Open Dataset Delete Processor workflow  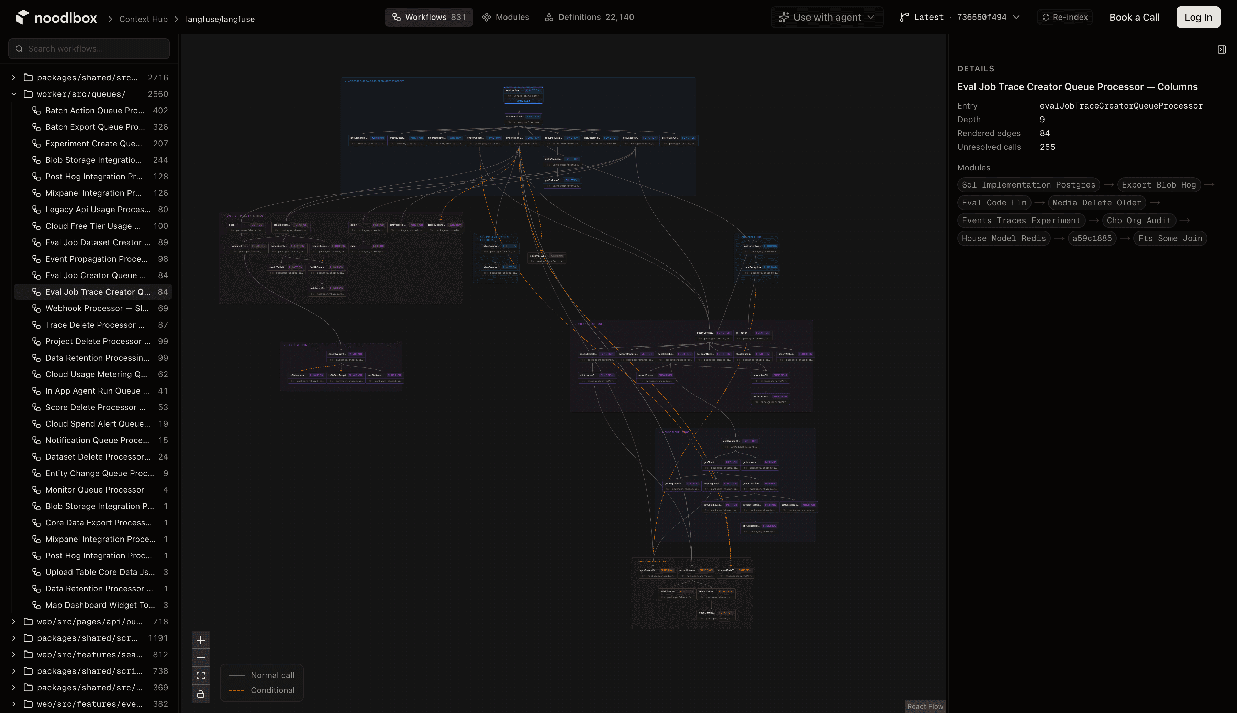point(93,457)
